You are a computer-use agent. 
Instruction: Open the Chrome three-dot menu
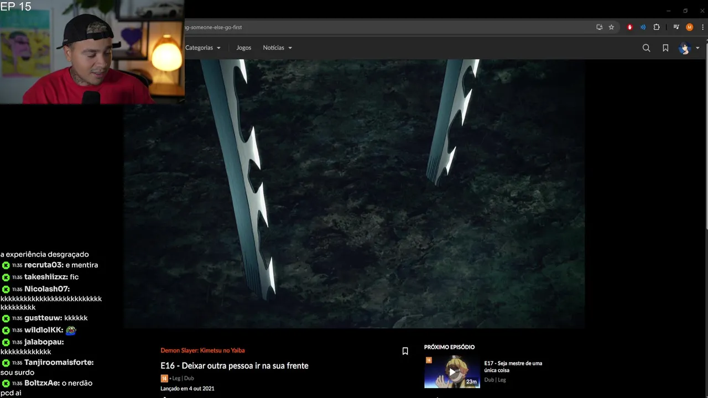(x=703, y=27)
